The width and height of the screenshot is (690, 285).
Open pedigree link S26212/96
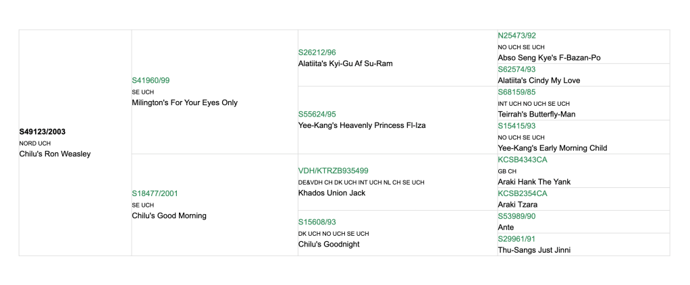(317, 52)
